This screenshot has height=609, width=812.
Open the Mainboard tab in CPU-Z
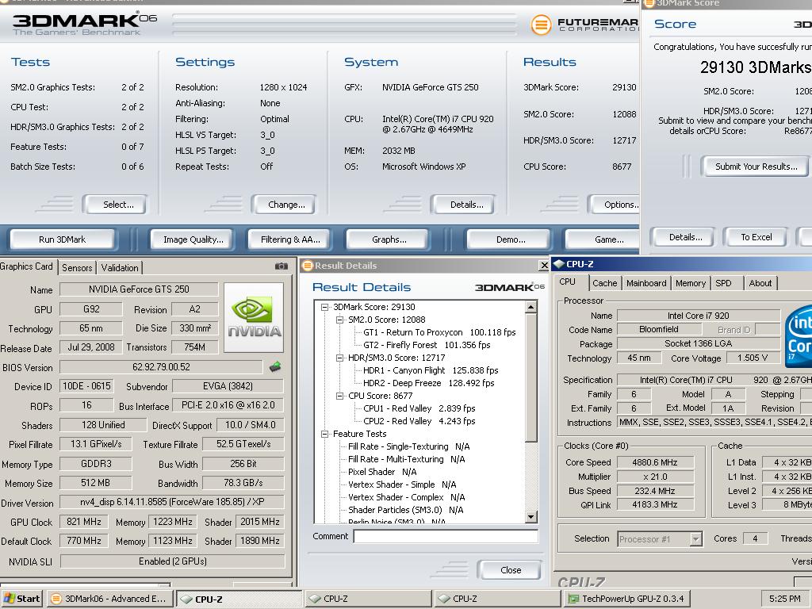(646, 283)
